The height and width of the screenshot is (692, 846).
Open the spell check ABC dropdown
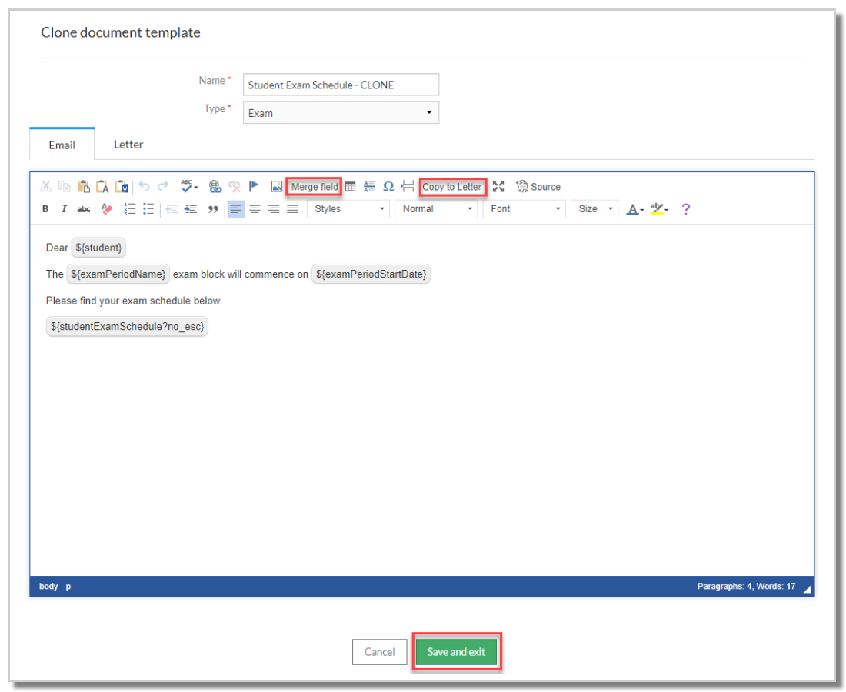click(189, 187)
